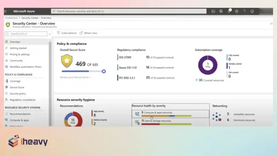Click the Coverage sidebar icon
277x156 pixels.
[6, 81]
